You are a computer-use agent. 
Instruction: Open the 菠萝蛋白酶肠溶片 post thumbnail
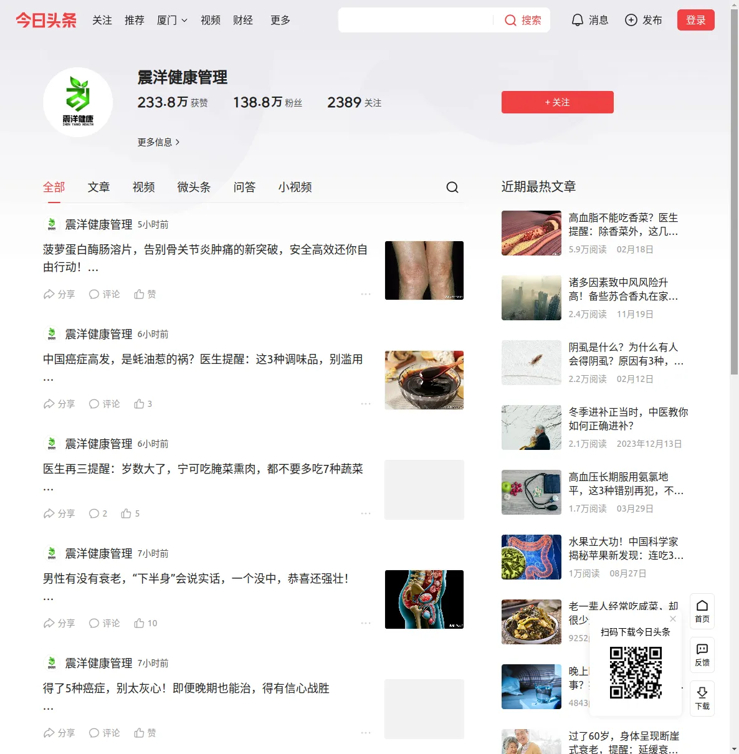[424, 270]
